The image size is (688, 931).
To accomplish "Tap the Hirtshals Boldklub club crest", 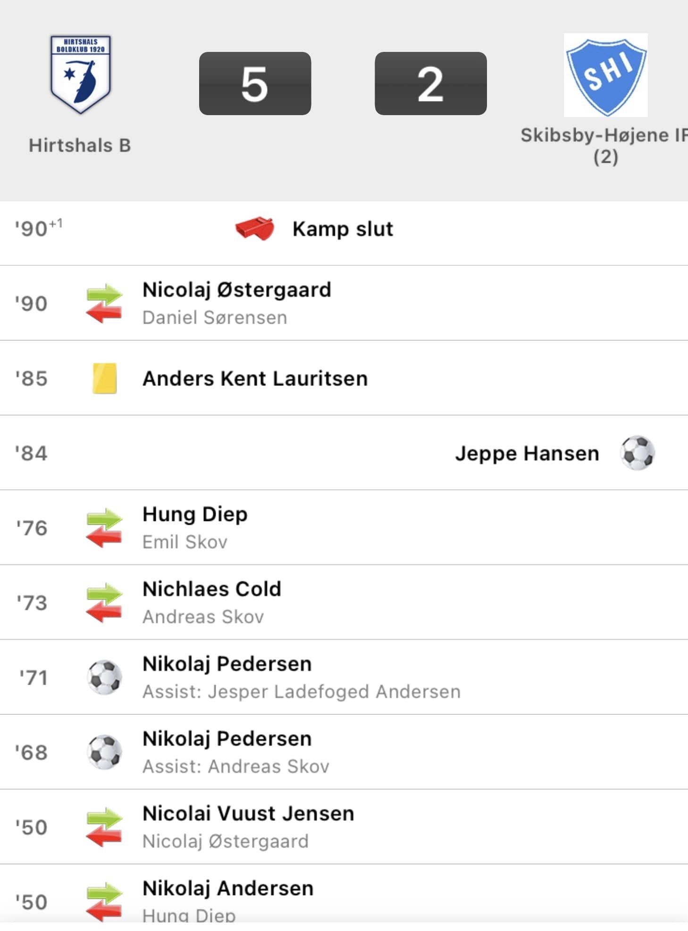I will (x=81, y=75).
